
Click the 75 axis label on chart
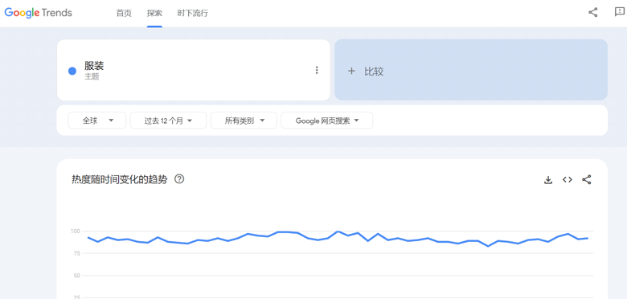click(77, 253)
